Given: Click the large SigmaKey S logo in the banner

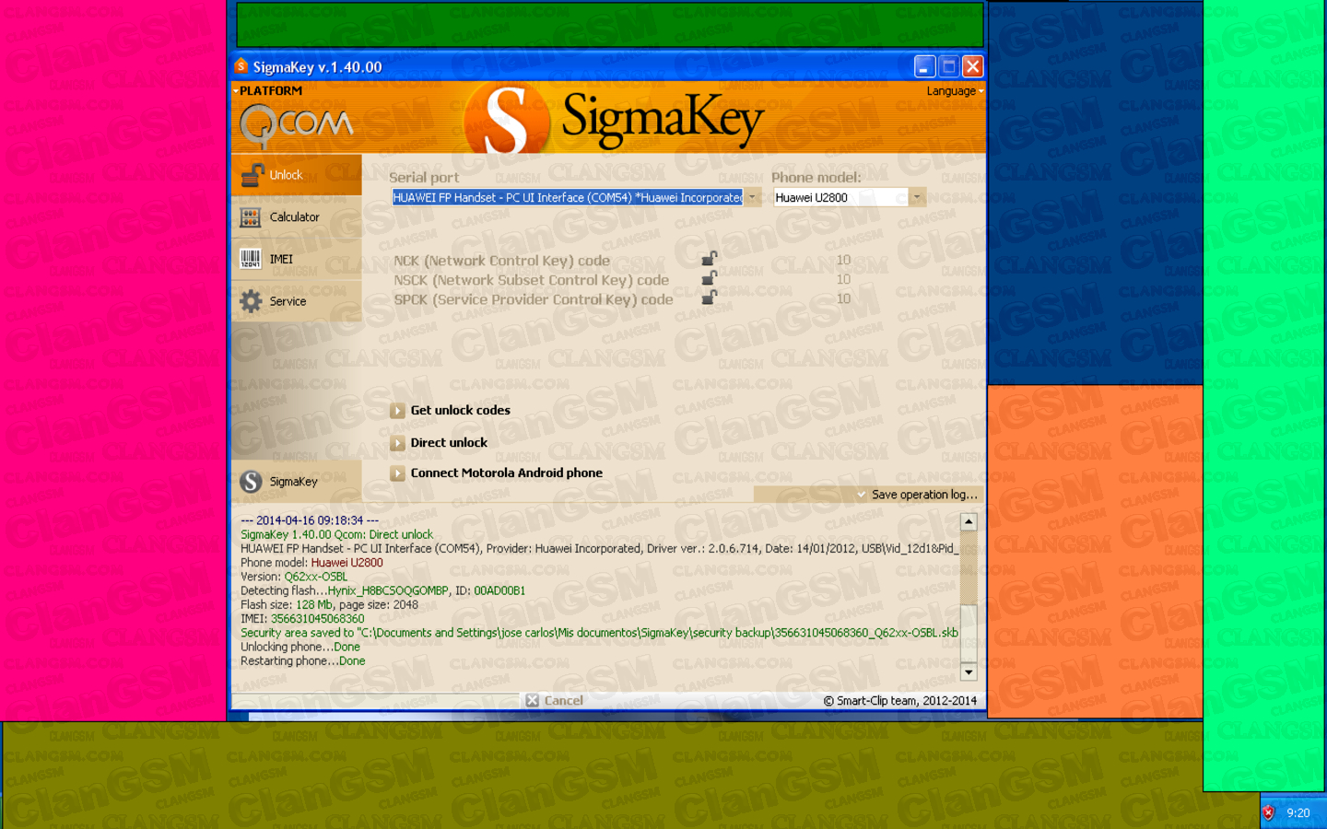Looking at the screenshot, I should (x=507, y=119).
